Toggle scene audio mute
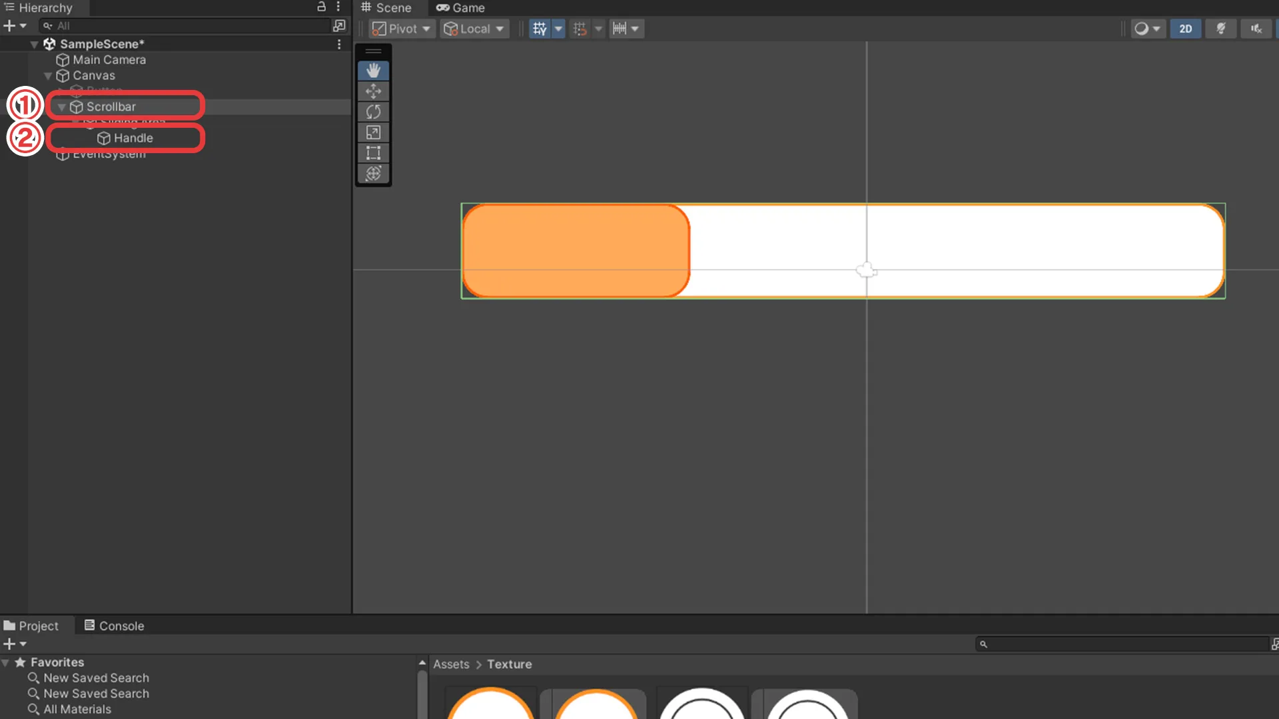 1256,29
